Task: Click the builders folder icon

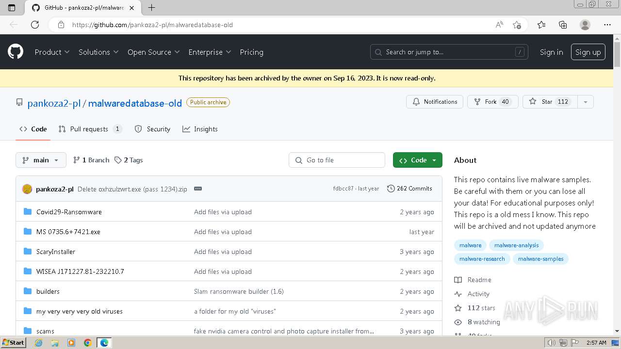Action: click(x=28, y=291)
